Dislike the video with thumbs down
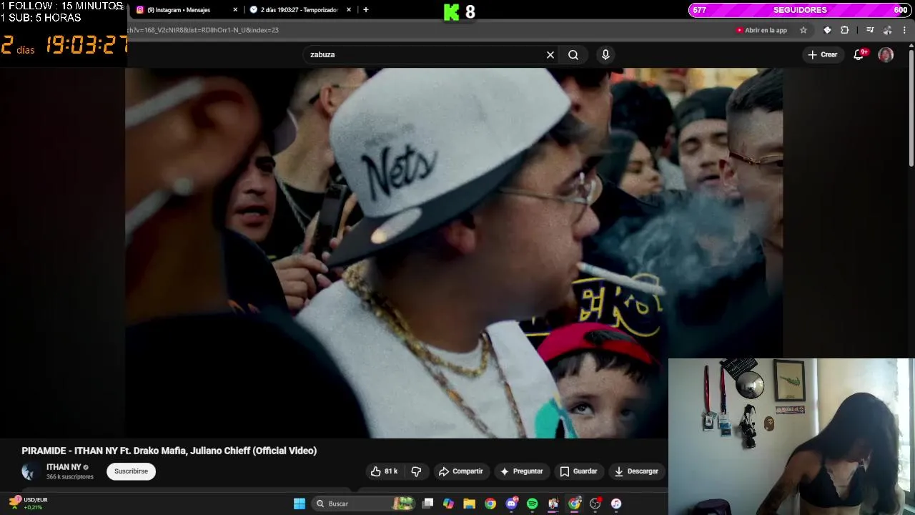The image size is (915, 515). point(416,471)
